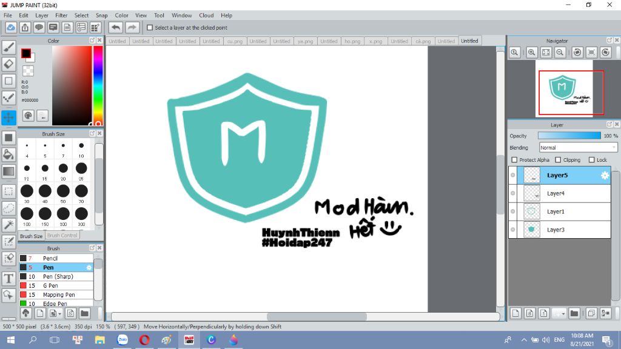The image size is (621, 349).
Task: Open the color palette icon in Color panel
Action: [28, 116]
